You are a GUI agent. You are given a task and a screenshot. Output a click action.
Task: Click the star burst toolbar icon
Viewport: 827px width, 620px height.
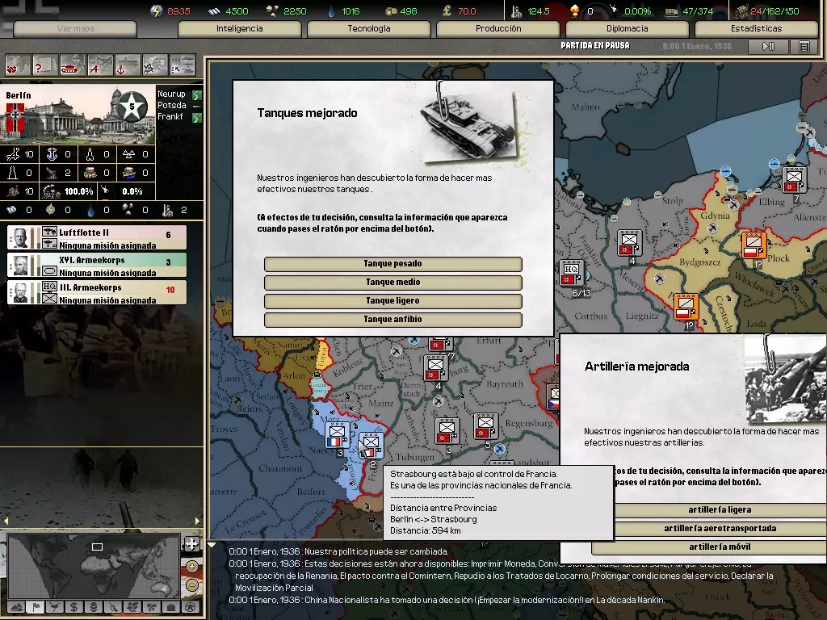pos(155,65)
